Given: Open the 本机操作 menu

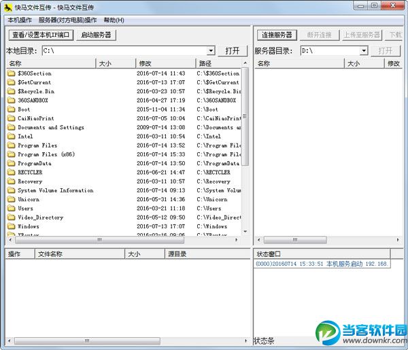Looking at the screenshot, I should click(20, 20).
